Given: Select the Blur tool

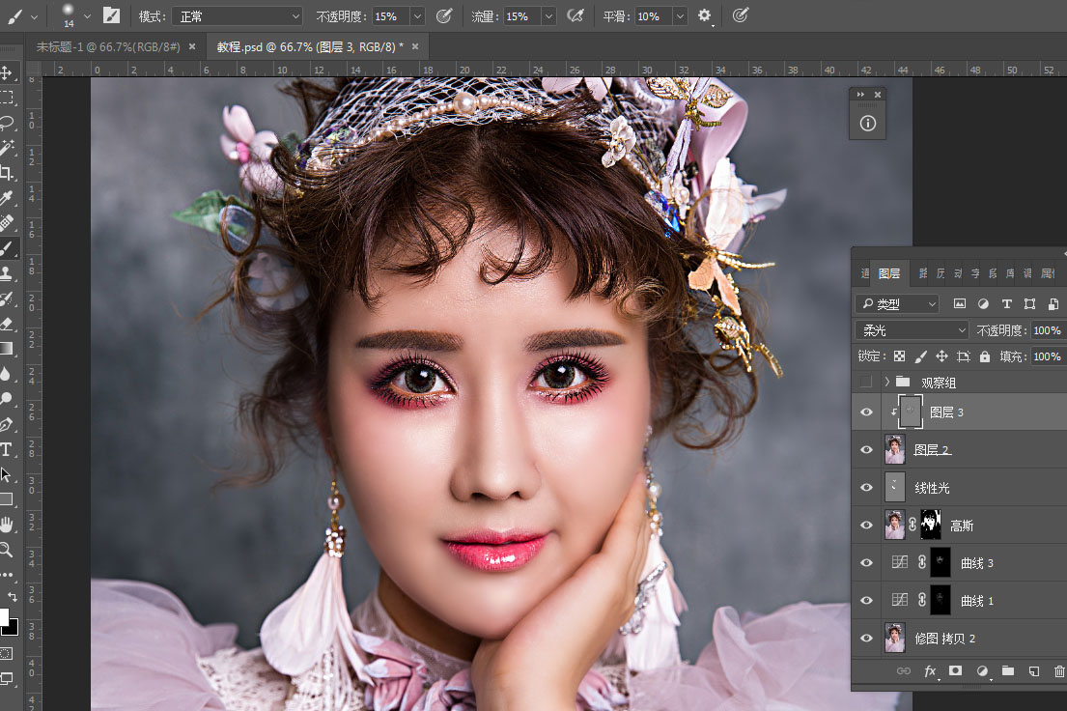Looking at the screenshot, I should pos(7,374).
